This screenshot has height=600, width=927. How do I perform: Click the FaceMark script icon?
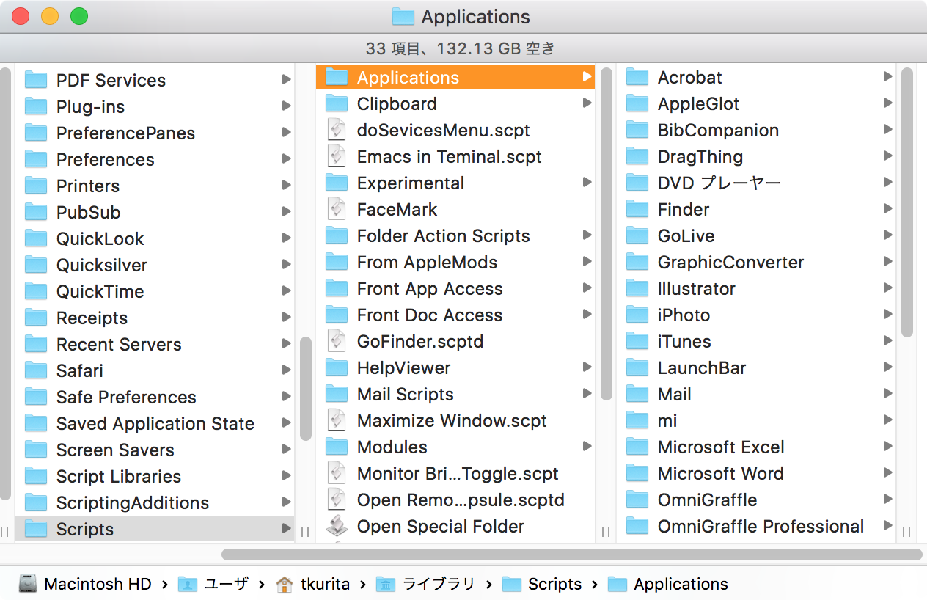tap(336, 210)
